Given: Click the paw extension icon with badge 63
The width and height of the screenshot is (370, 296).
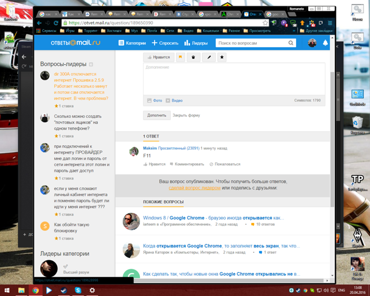Looking at the screenshot, I should tap(312, 23).
